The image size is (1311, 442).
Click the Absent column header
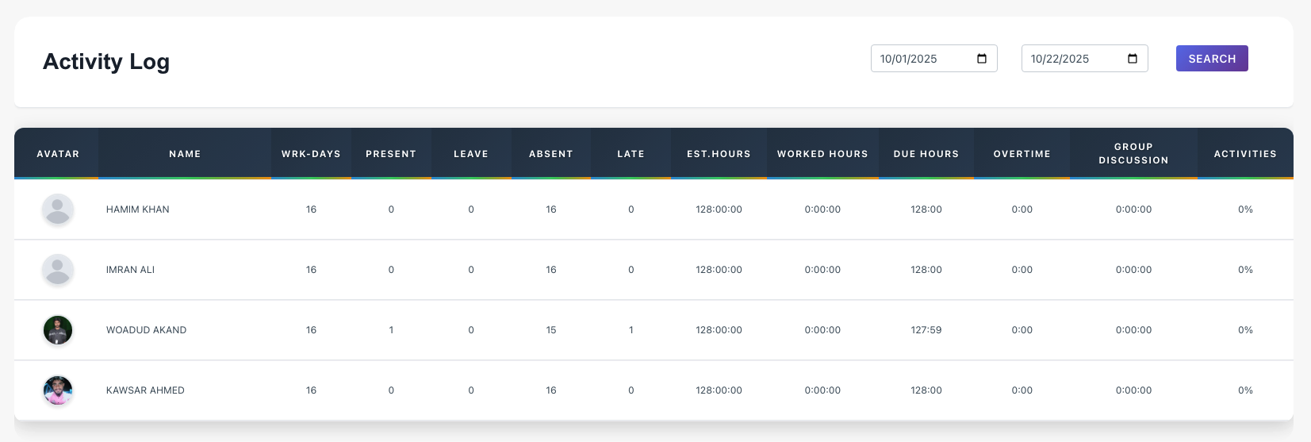tap(551, 154)
